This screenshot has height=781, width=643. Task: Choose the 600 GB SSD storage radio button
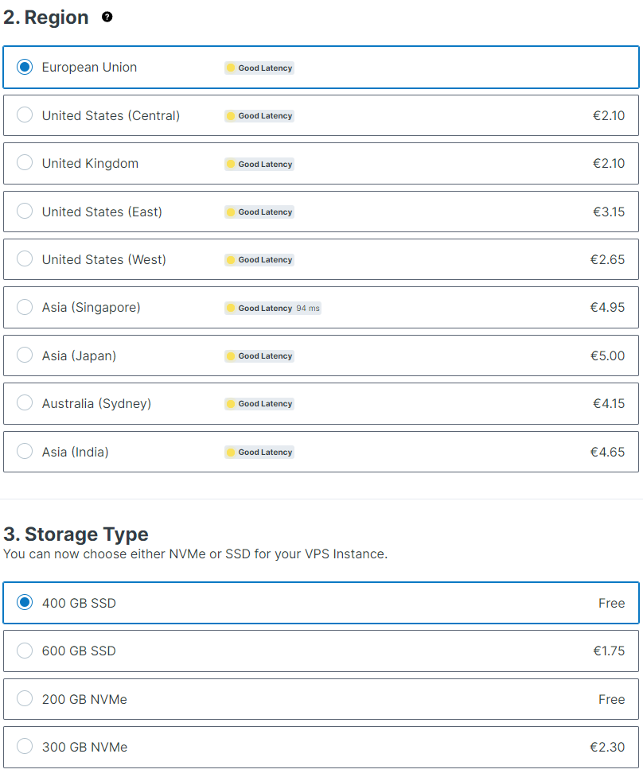point(25,651)
